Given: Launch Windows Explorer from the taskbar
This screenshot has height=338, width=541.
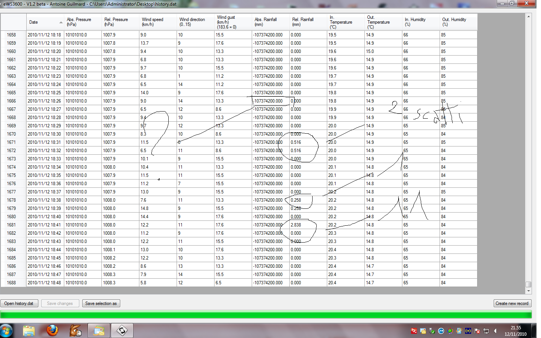Looking at the screenshot, I should (x=29, y=330).
